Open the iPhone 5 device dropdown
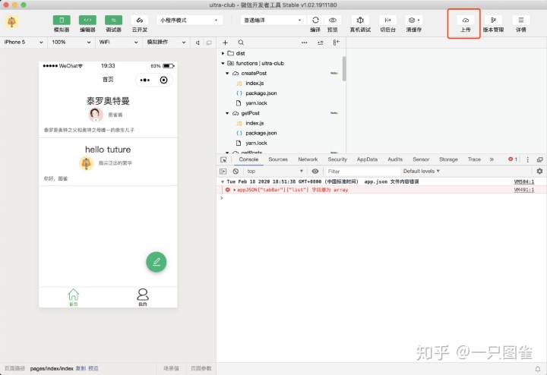The height and width of the screenshot is (375, 547). [x=24, y=43]
